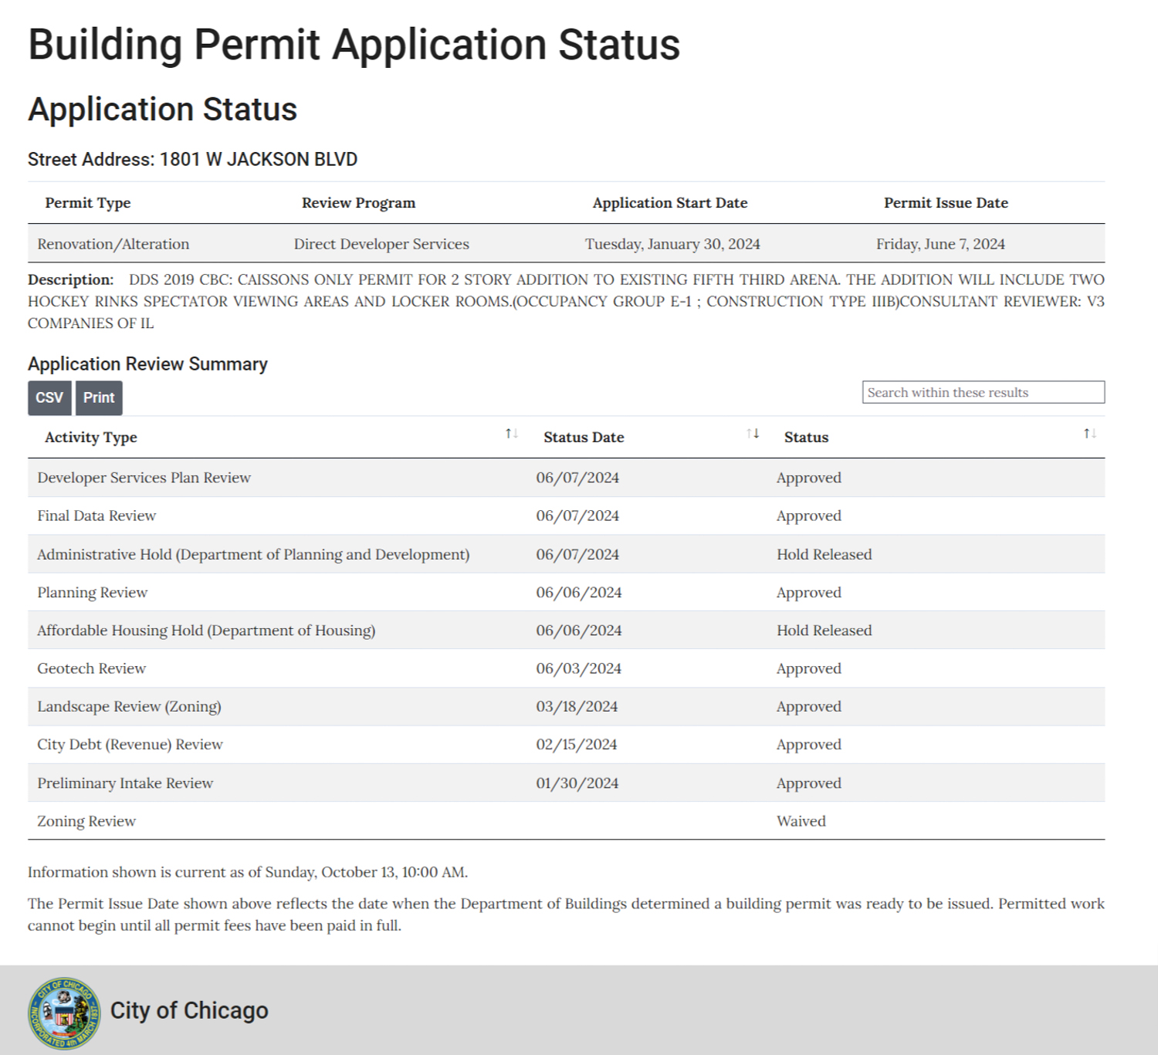Download results with the CSV button
This screenshot has width=1158, height=1055.
pyautogui.click(x=49, y=398)
